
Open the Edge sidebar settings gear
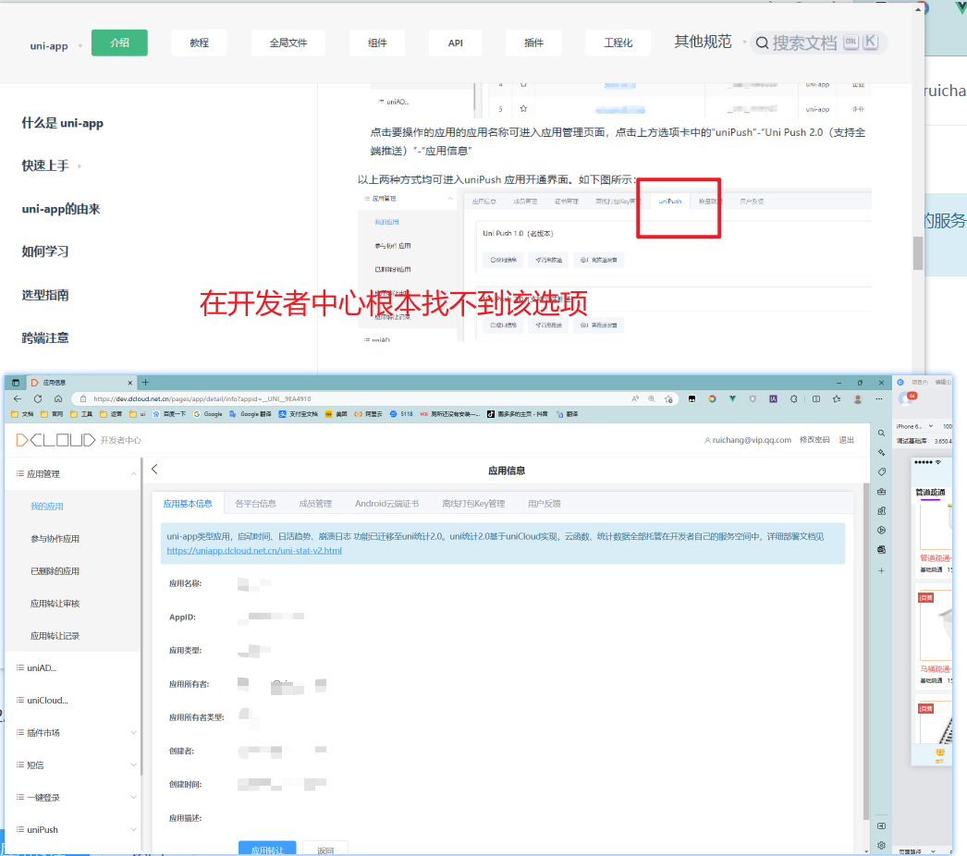882,845
